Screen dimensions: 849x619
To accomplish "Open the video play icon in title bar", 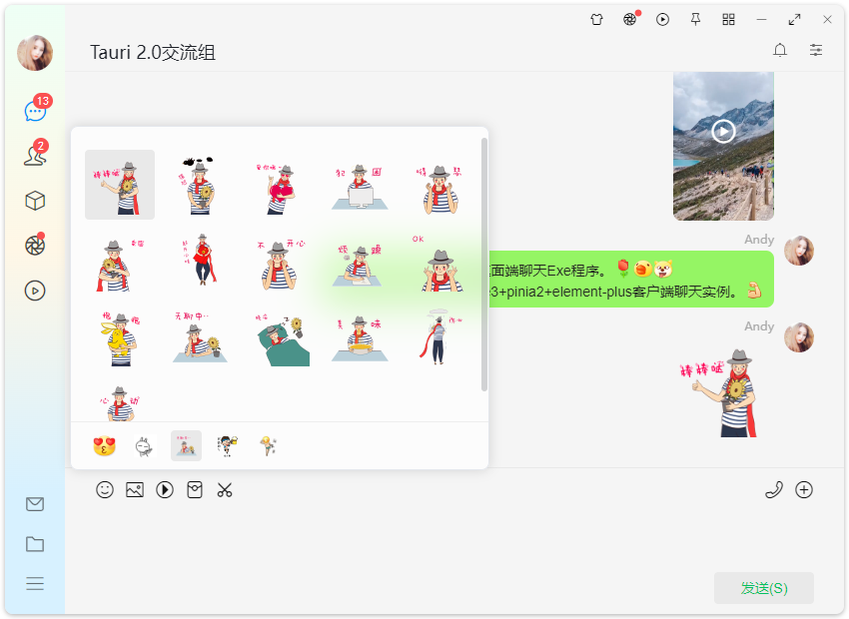I will point(663,20).
